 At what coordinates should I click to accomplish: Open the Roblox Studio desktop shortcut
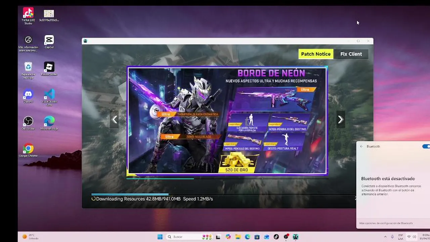(x=49, y=69)
